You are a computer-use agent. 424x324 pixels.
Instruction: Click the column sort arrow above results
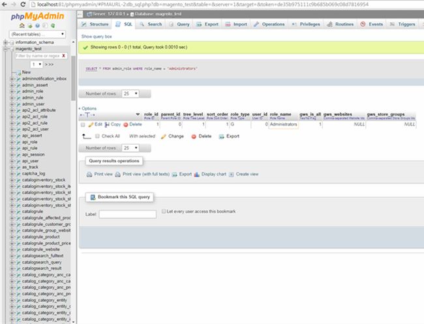coord(138,115)
